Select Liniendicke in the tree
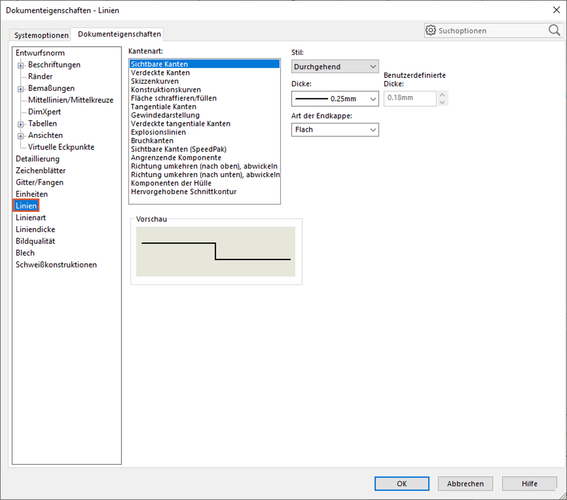The width and height of the screenshot is (567, 500). [35, 229]
